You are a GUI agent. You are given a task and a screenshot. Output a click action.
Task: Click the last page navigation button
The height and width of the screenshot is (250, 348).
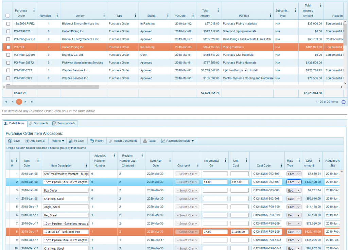coord(31,102)
